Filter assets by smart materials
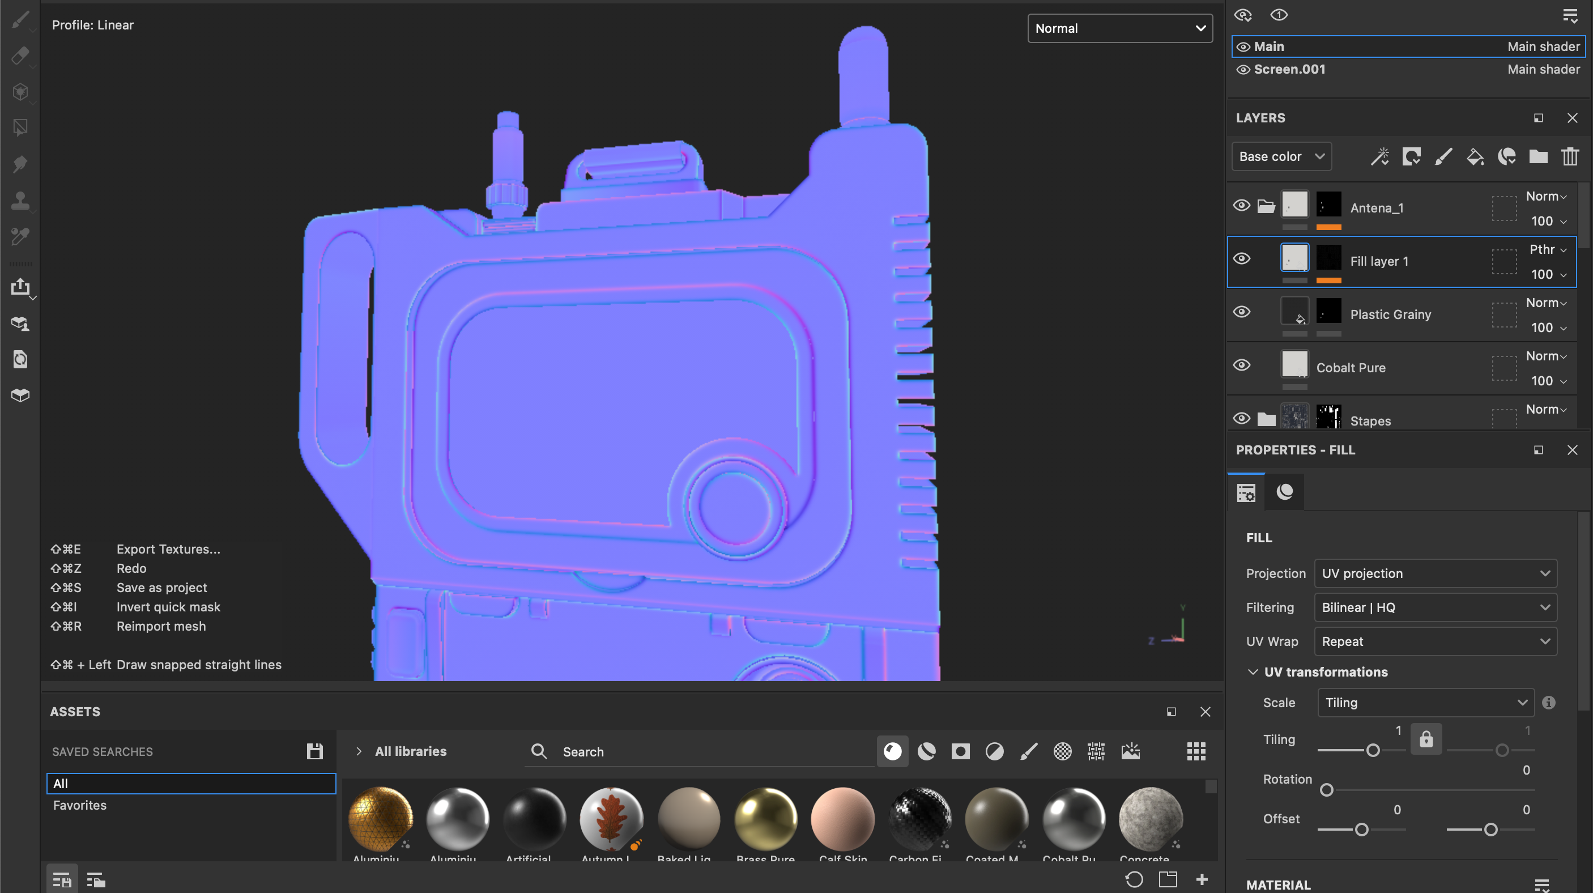The height and width of the screenshot is (893, 1593). (x=926, y=751)
